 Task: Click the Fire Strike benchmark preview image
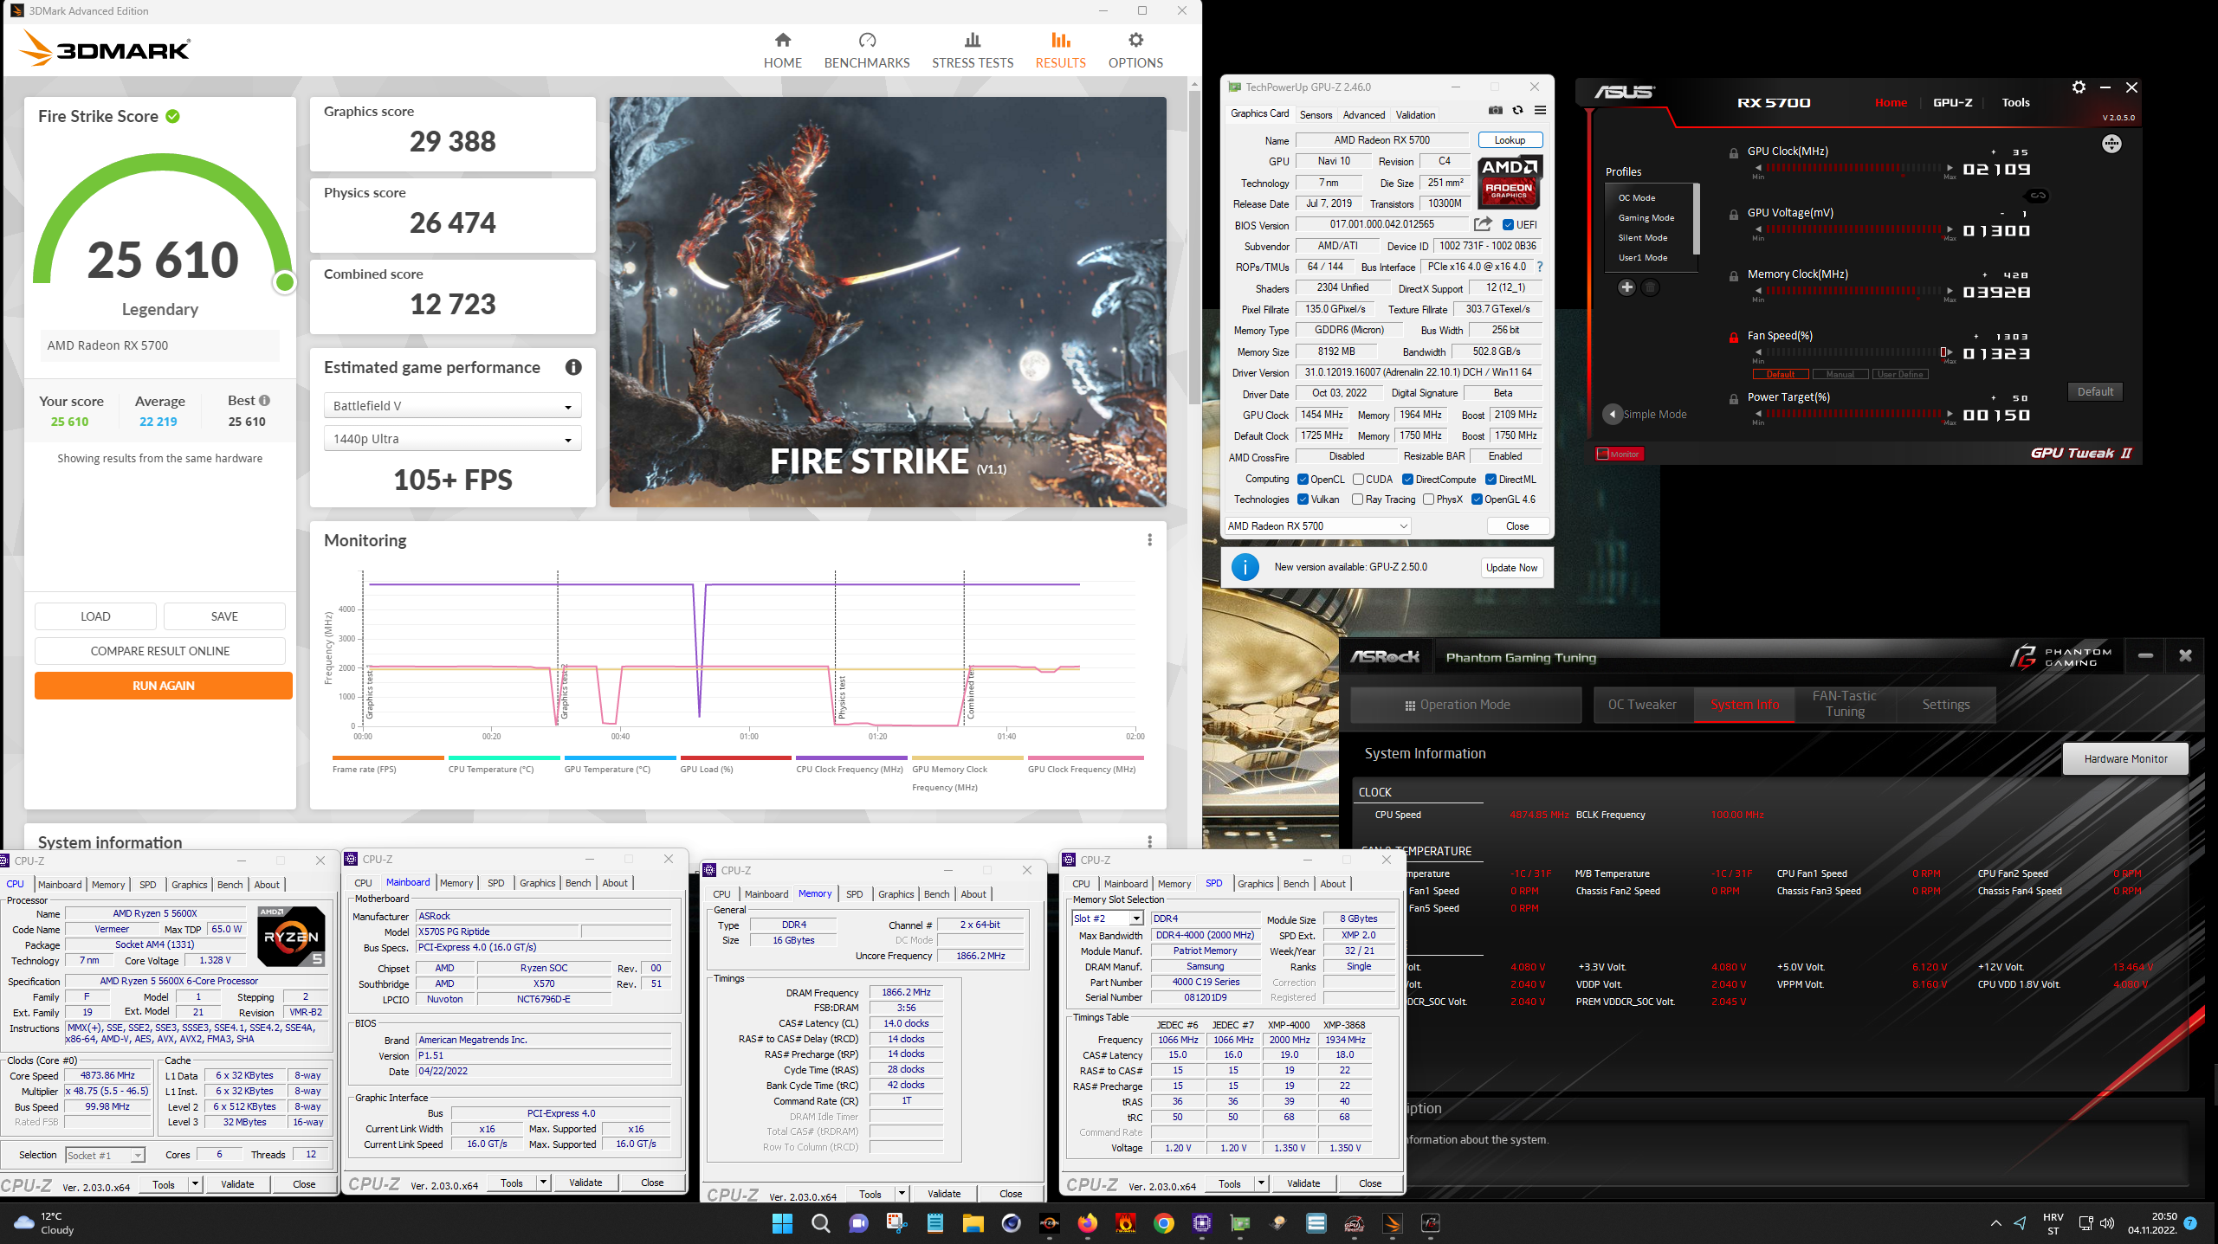coord(888,302)
